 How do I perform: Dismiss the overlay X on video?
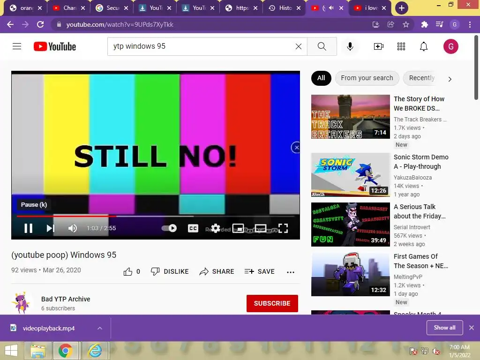click(296, 148)
